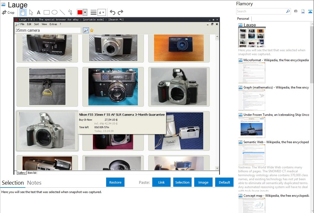Open the Sort menu in Lauge

[x=36, y=24]
